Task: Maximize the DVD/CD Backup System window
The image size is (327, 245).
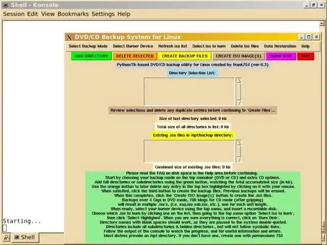Action: (x=309, y=37)
